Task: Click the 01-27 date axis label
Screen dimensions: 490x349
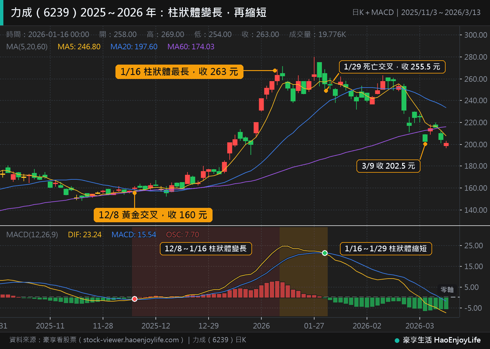Action: (x=314, y=326)
